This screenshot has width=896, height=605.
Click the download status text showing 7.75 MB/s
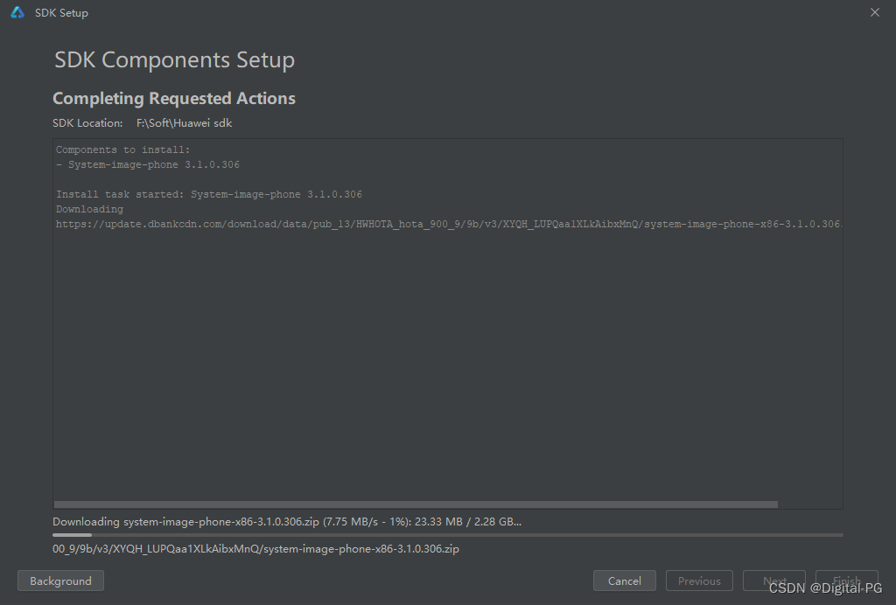(287, 521)
